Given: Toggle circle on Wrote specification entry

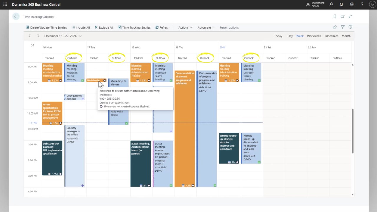Looking at the screenshot, I should (61, 123).
